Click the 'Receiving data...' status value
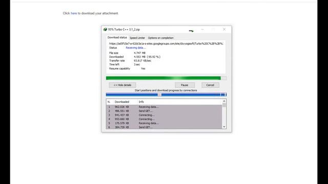The image size is (328, 184). 135,48
